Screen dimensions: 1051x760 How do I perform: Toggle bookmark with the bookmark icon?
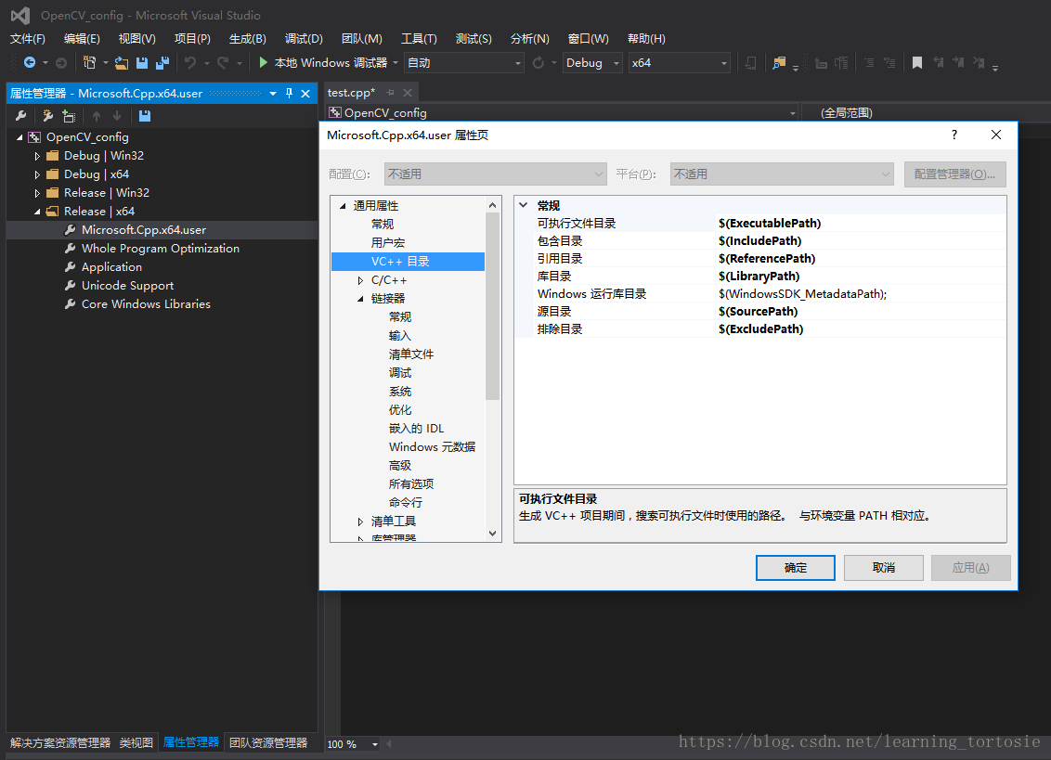click(917, 63)
